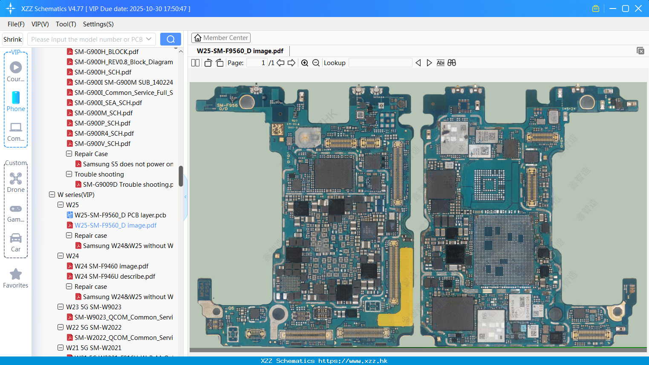Close all tabs icon at right of tab bar
Screen dimensions: 649x365
click(x=640, y=51)
